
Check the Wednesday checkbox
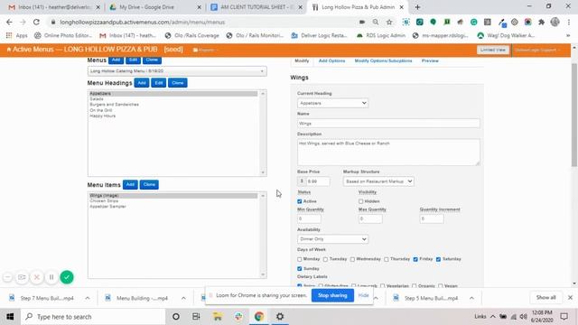click(x=352, y=259)
